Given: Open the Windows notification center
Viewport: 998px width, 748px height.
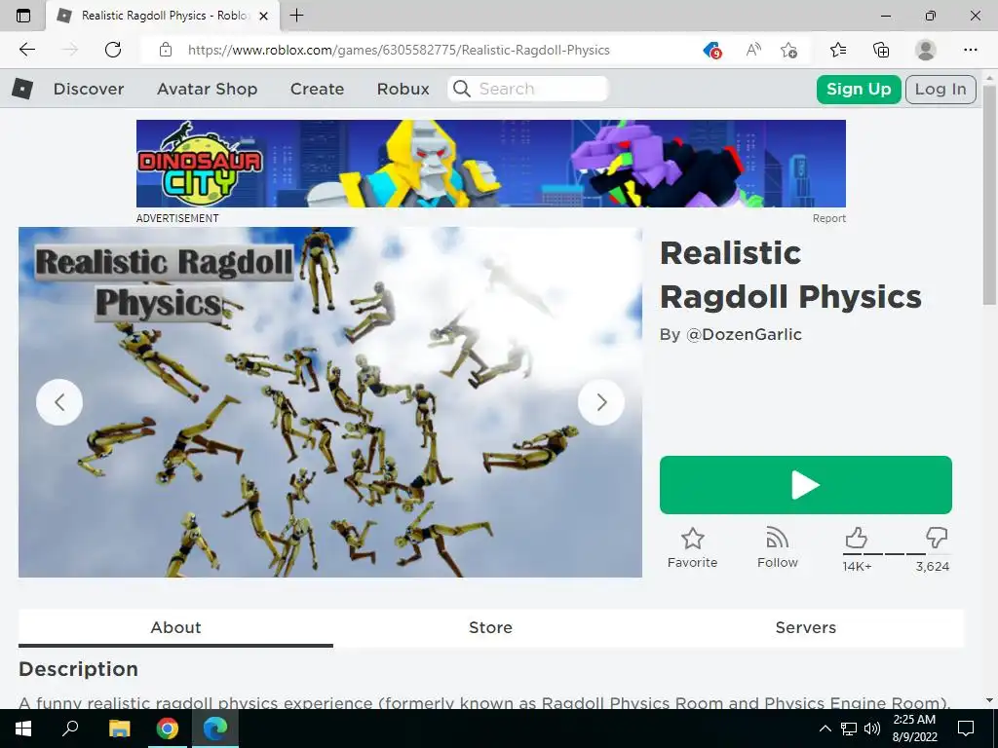Looking at the screenshot, I should pos(966,729).
